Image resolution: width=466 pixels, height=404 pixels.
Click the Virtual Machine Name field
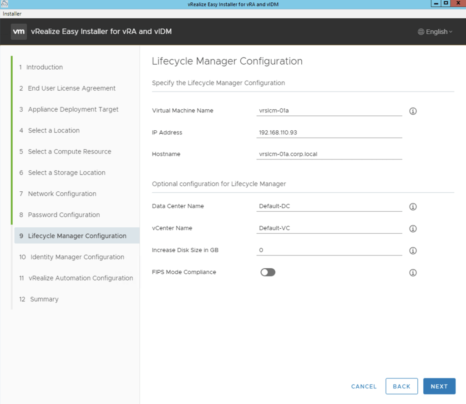click(x=329, y=111)
